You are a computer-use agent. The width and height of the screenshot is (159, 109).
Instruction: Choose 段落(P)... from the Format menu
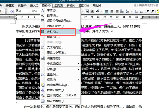(60, 15)
